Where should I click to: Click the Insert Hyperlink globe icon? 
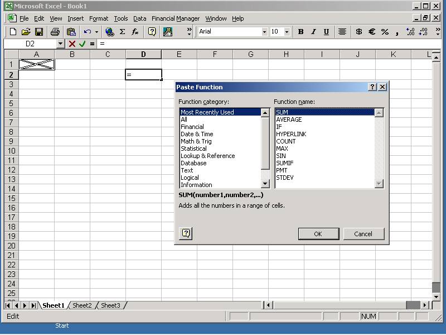(109, 32)
